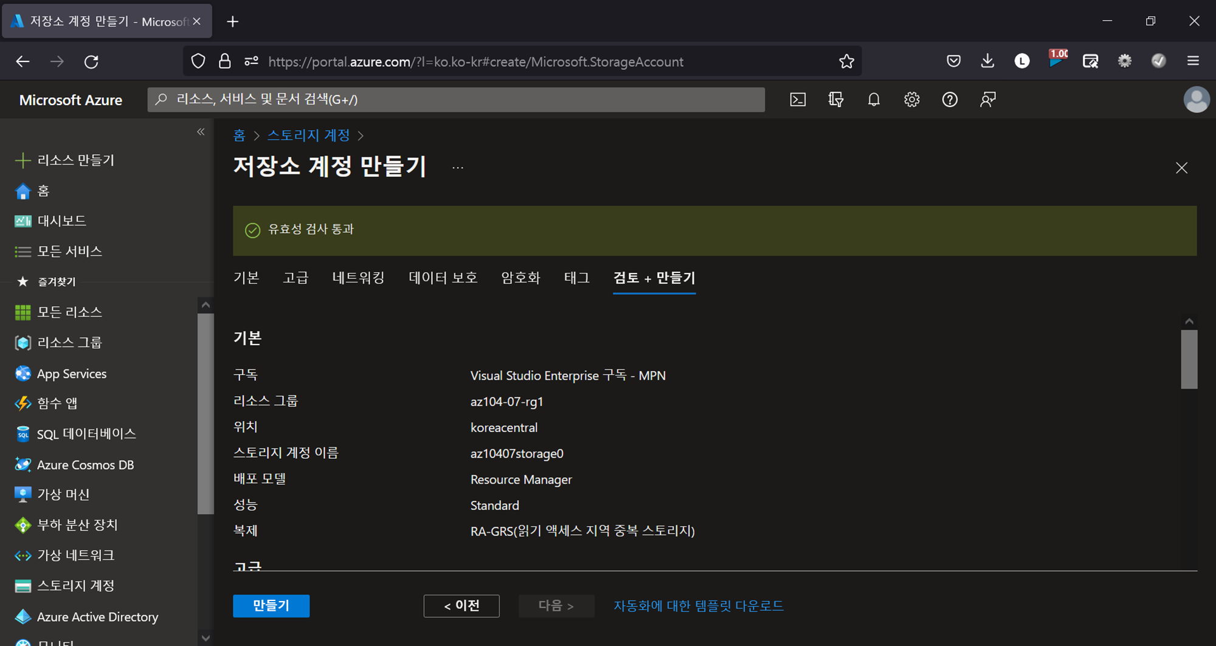Screen dimensions: 1216x646
Task: Open the Firefox hamburger menu
Action: 1193,61
